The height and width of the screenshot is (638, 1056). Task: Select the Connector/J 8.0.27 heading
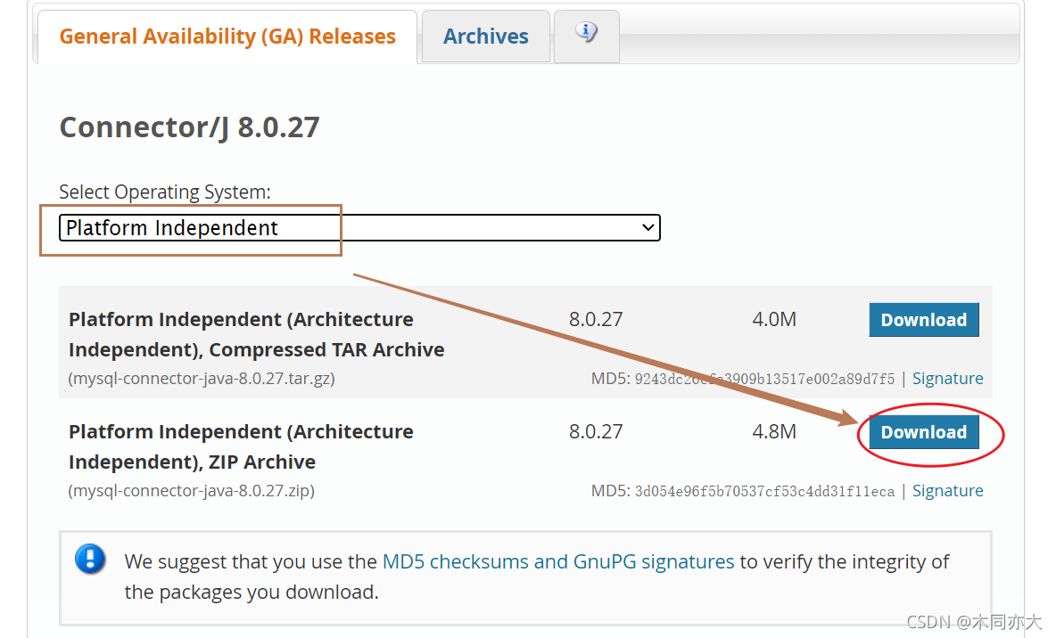(x=189, y=127)
